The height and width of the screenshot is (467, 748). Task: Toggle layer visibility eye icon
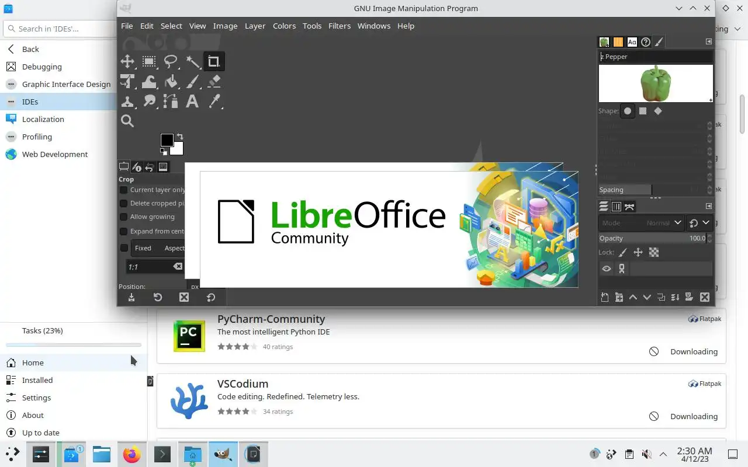pos(607,269)
